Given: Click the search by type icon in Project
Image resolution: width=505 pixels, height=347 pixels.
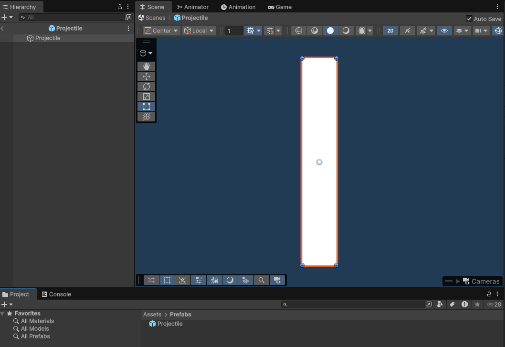Looking at the screenshot, I should (x=440, y=304).
